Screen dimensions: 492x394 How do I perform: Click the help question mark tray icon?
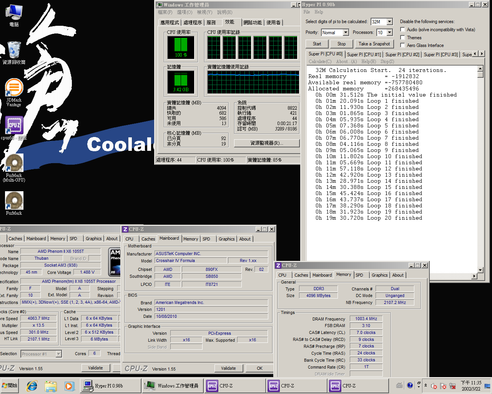pyautogui.click(x=410, y=385)
